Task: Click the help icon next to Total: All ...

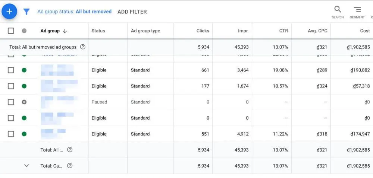Action: [x=70, y=150]
